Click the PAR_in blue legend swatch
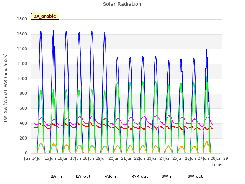Image resolution: width=245 pixels, height=184 pixels. coord(99,177)
